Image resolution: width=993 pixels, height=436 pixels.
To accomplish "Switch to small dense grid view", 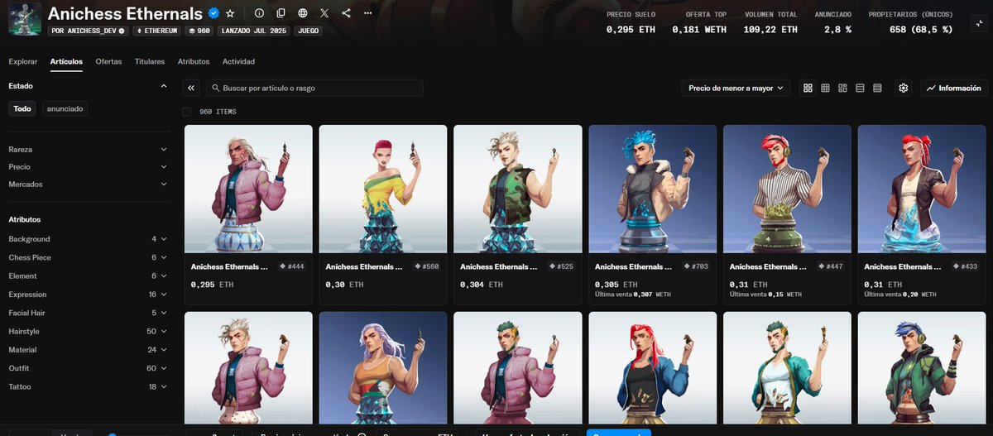I will [825, 88].
